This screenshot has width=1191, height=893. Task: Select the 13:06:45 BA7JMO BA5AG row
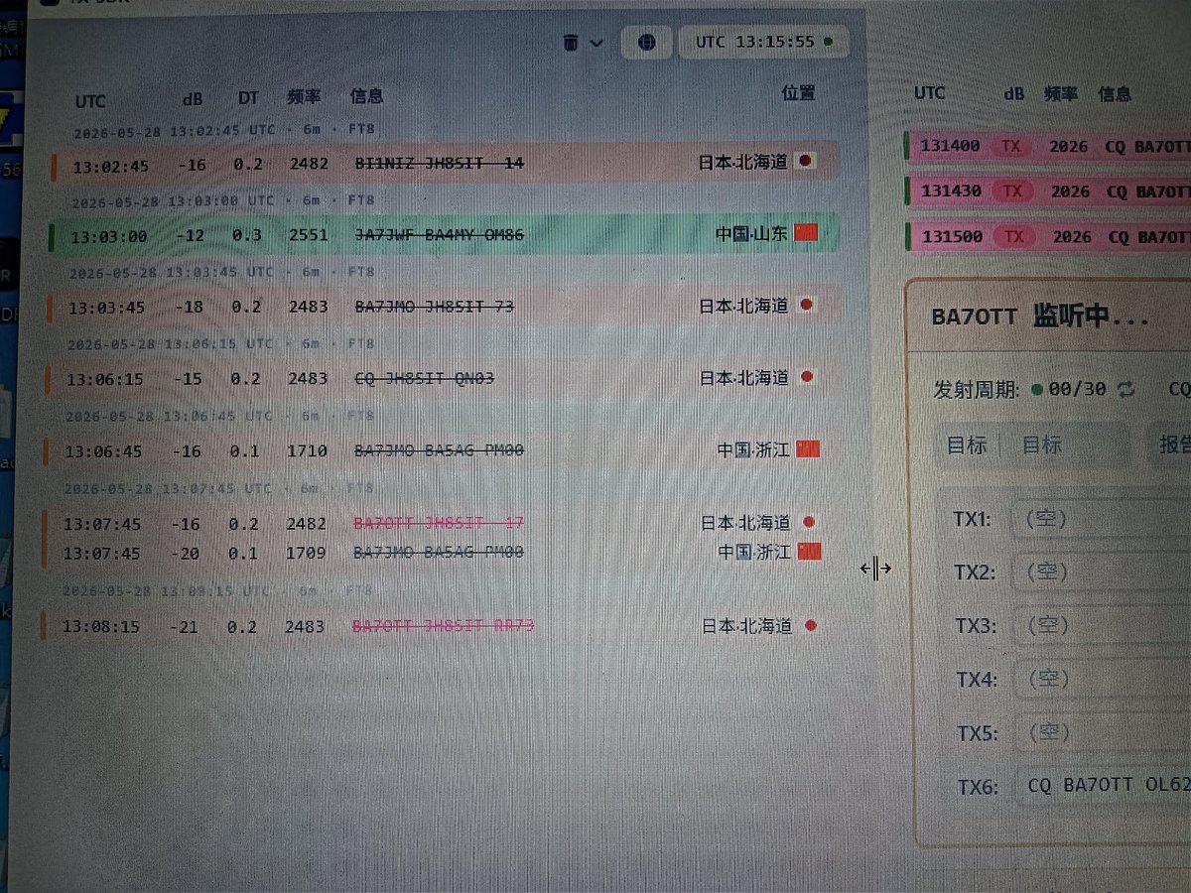click(x=443, y=450)
